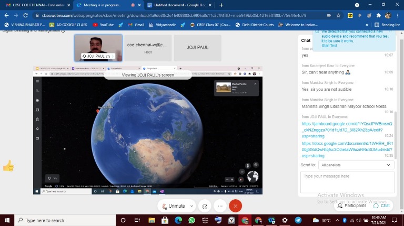The width and height of the screenshot is (404, 226).
Task: Open the Reading list
Action: [x=387, y=25]
